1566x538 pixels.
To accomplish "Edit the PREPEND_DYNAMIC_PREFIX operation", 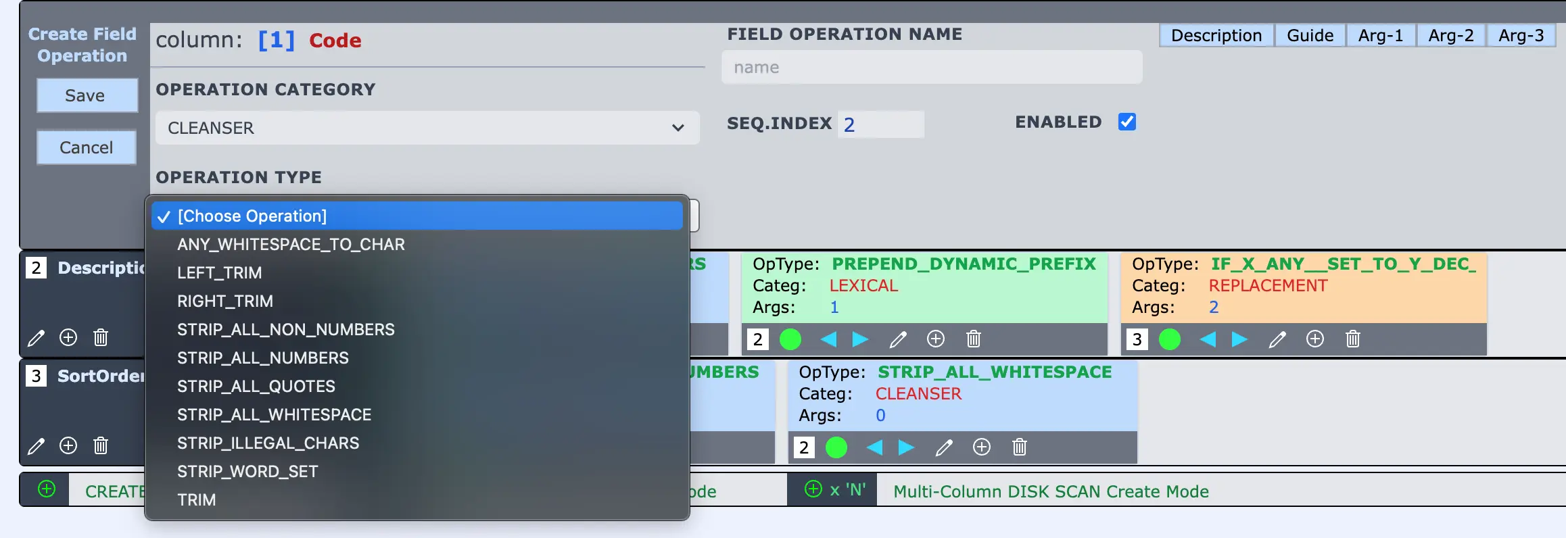I will point(898,339).
